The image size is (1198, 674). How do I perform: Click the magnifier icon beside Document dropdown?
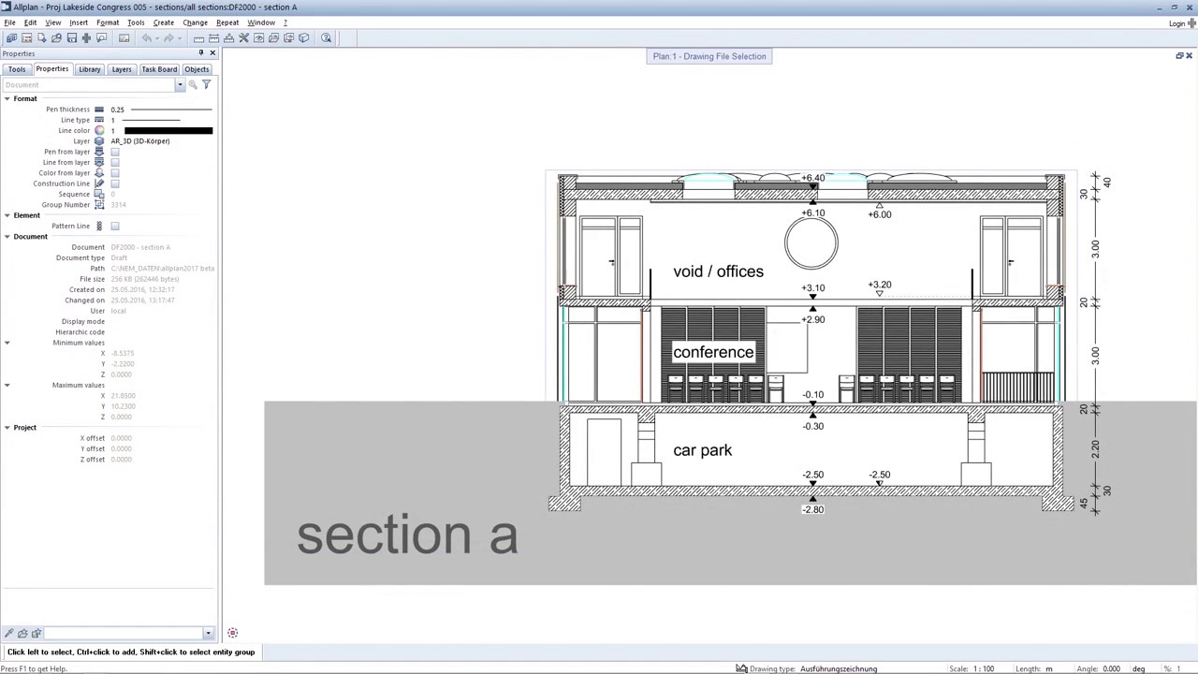193,85
